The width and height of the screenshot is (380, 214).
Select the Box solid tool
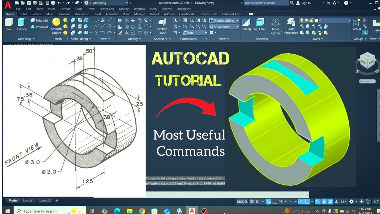tap(9, 25)
